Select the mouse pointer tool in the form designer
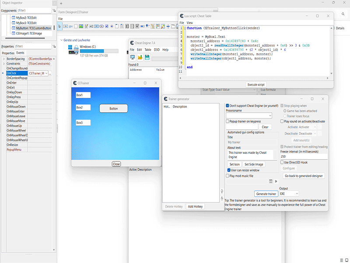 click(x=59, y=27)
